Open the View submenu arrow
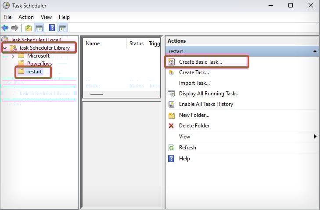The image size is (320, 210). (x=315, y=136)
